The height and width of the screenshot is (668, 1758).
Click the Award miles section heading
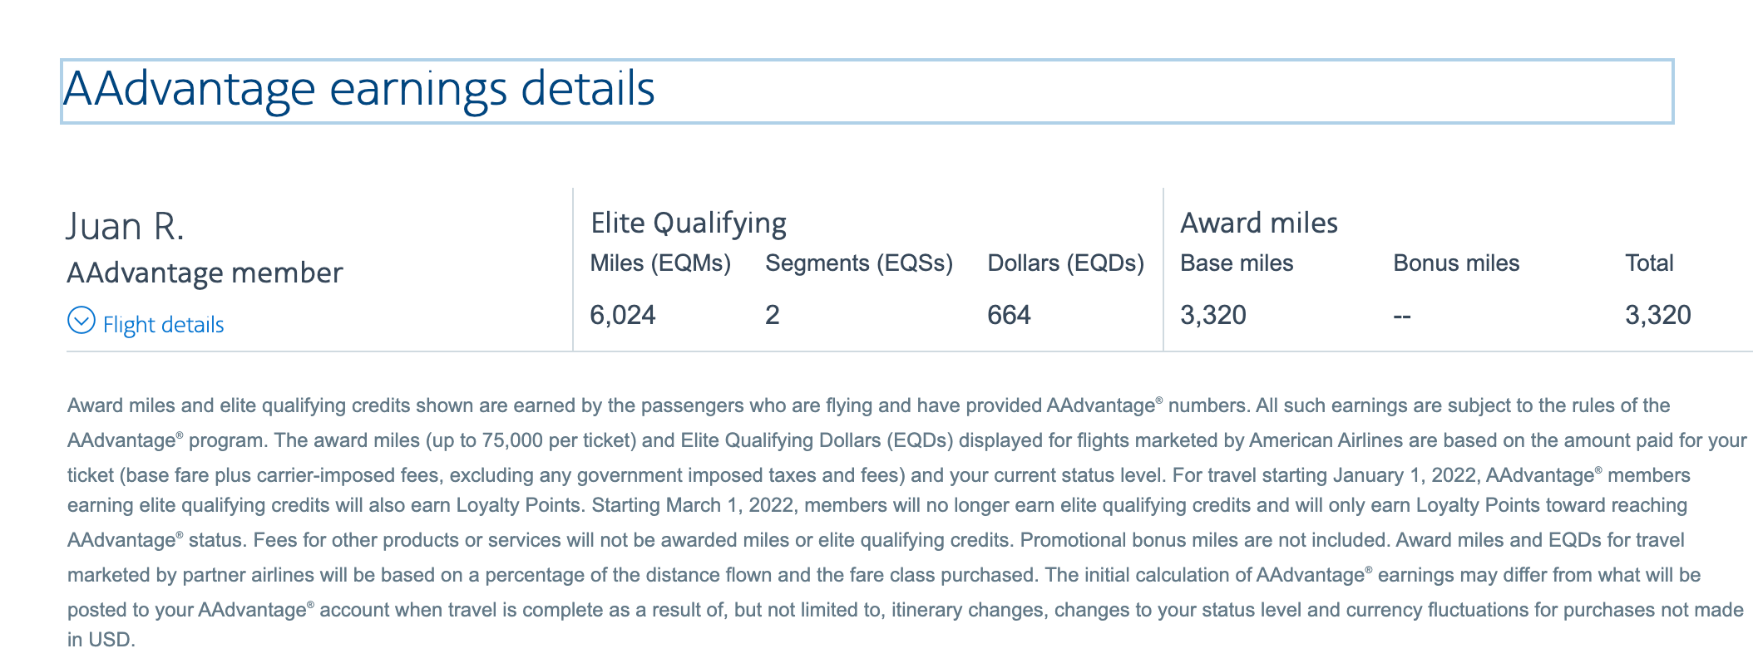pos(1258,223)
